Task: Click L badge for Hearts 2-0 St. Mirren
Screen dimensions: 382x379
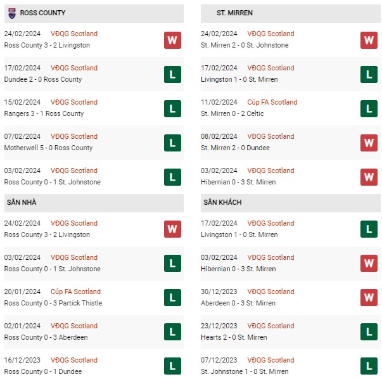Action: coord(369,331)
